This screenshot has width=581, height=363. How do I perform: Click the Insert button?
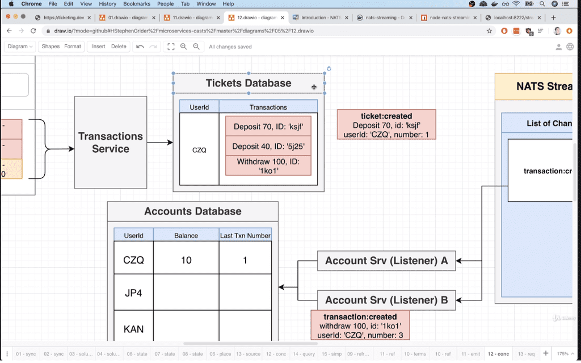click(99, 47)
